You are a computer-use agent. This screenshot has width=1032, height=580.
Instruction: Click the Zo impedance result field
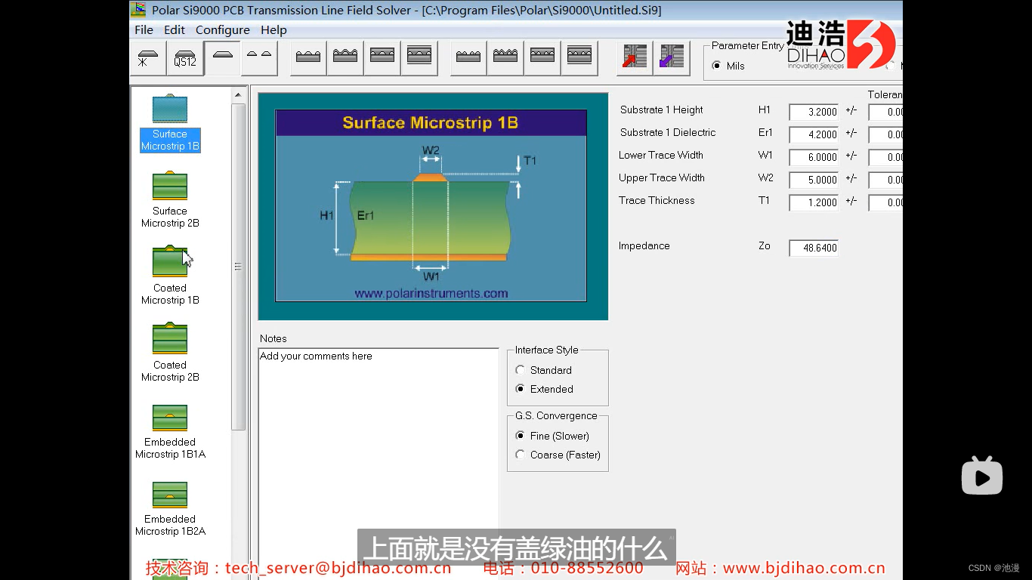[x=814, y=248]
